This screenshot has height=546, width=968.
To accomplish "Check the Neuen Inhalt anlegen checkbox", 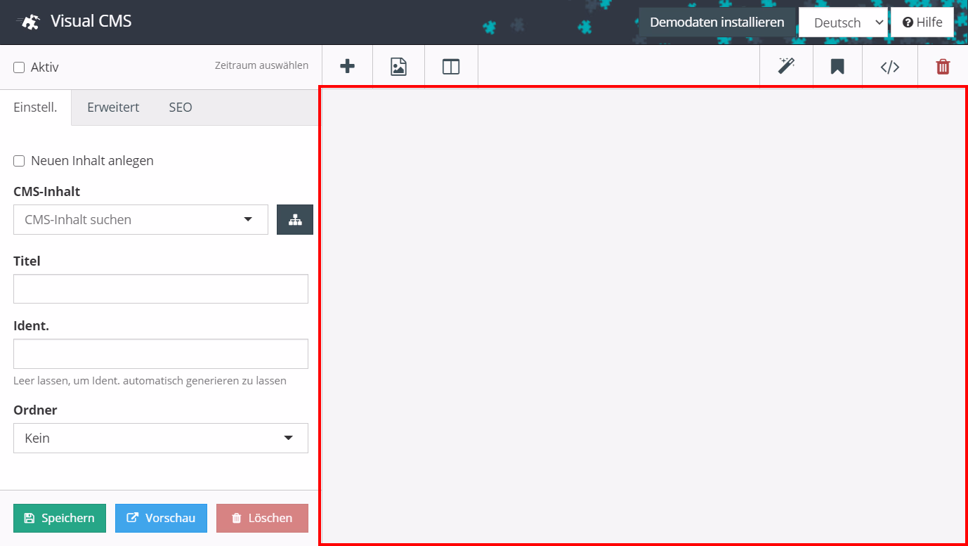I will click(x=19, y=161).
